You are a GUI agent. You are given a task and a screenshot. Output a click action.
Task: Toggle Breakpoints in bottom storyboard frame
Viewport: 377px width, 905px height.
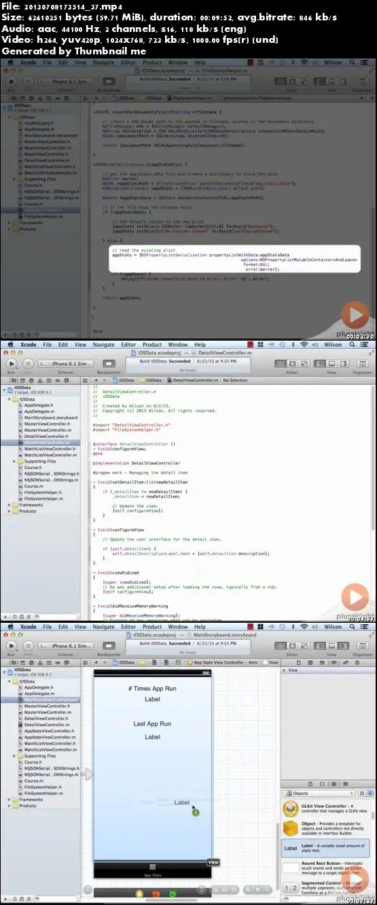click(x=109, y=645)
